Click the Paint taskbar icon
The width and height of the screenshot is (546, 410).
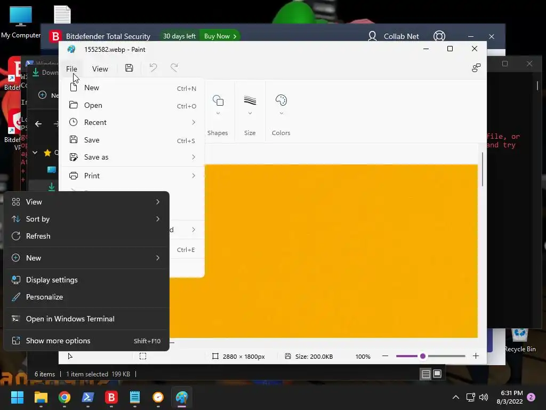182,397
